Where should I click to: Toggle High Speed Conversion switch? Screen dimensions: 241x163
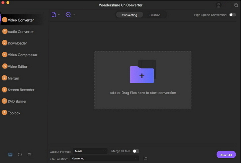click(x=232, y=15)
